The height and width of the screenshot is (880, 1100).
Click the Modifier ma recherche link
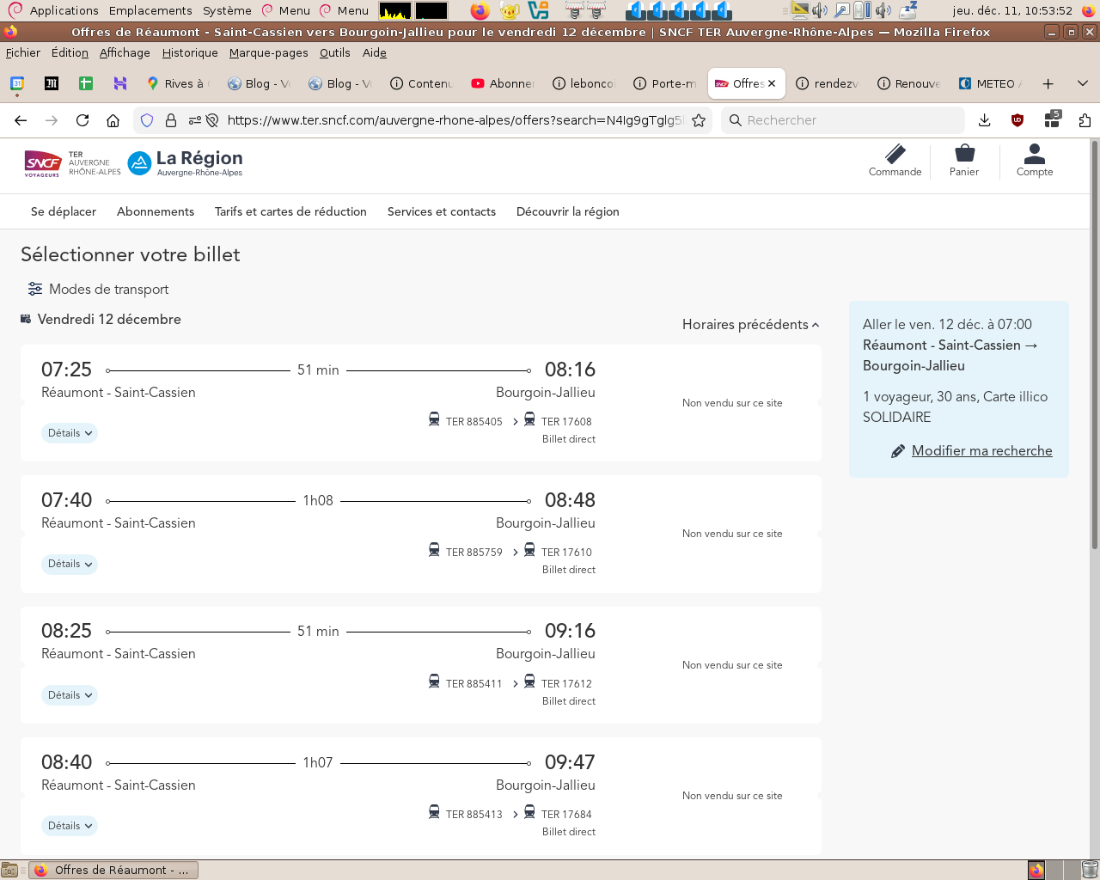pyautogui.click(x=981, y=451)
